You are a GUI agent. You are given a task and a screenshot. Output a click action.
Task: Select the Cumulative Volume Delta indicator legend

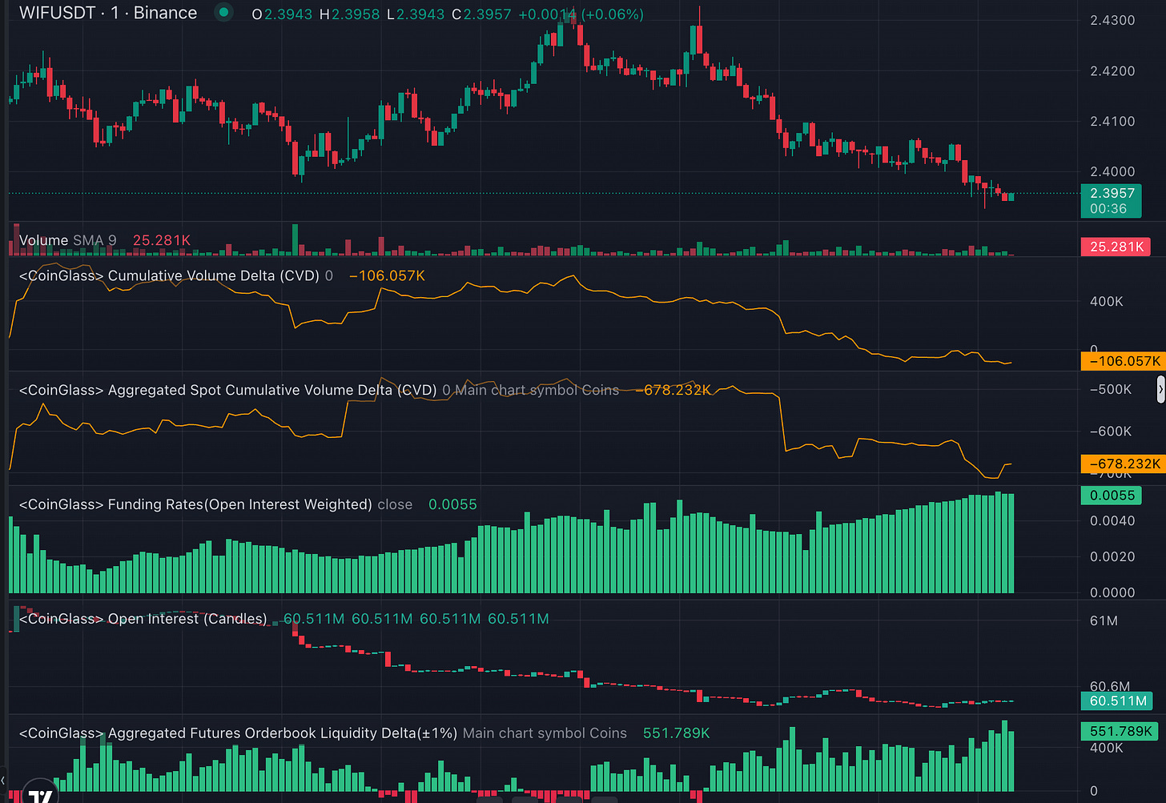coord(170,275)
